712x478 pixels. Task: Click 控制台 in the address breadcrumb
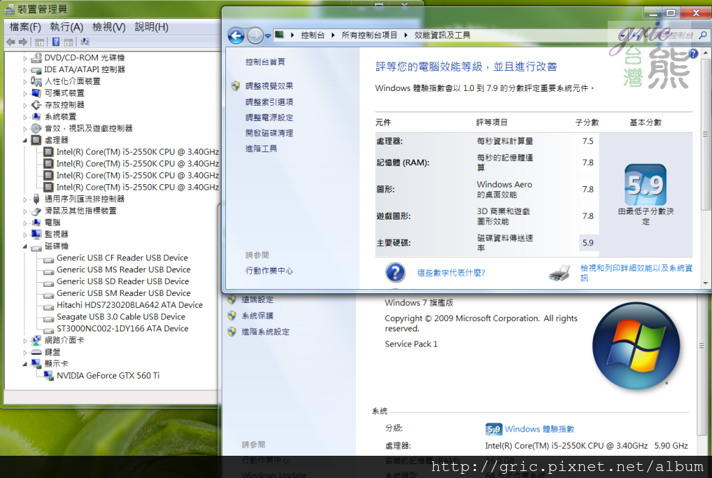[313, 35]
